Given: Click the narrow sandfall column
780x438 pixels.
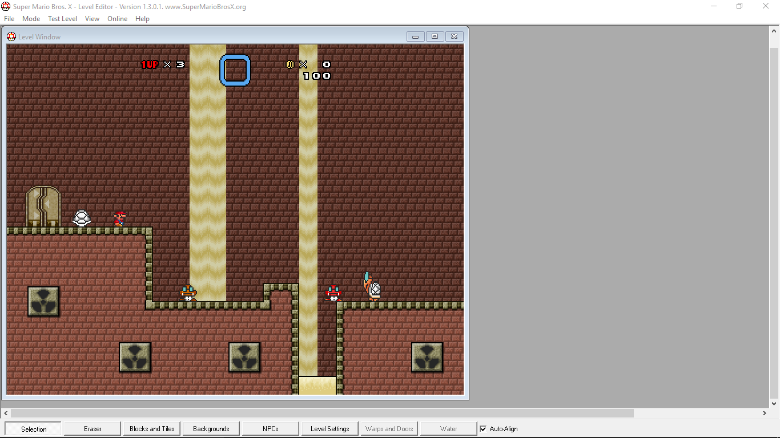Looking at the screenshot, I should 308,210.
